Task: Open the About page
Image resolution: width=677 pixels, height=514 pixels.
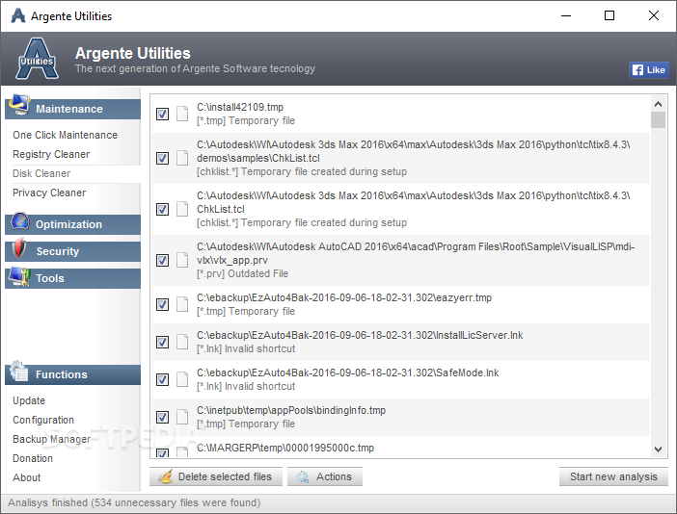Action: (26, 477)
